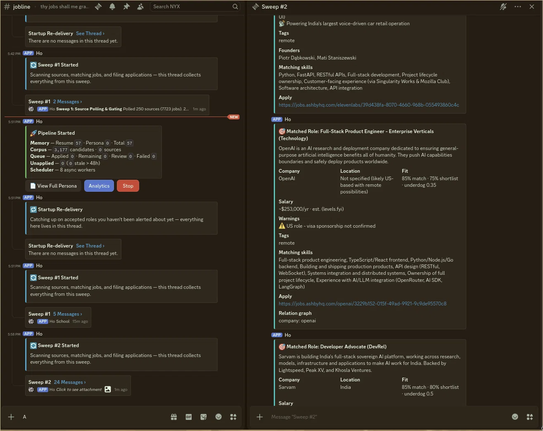Click the "company: openai" relation graph text
This screenshot has height=431, width=543.
pyautogui.click(x=297, y=321)
